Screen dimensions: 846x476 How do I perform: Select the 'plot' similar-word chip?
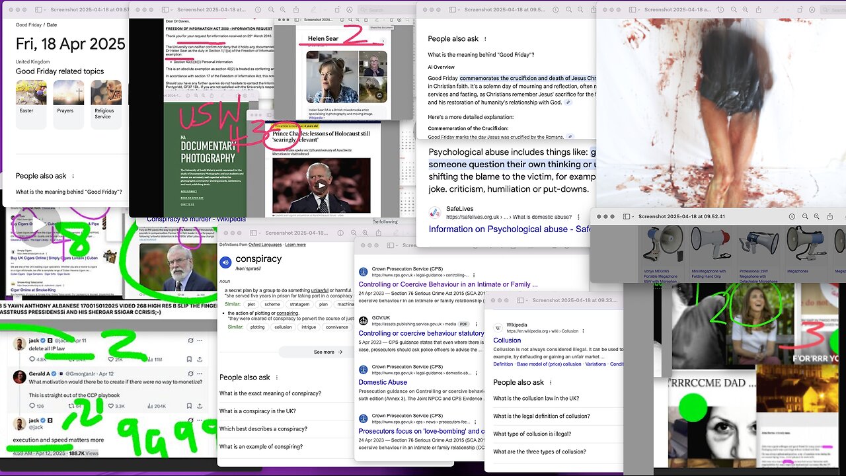pos(251,305)
